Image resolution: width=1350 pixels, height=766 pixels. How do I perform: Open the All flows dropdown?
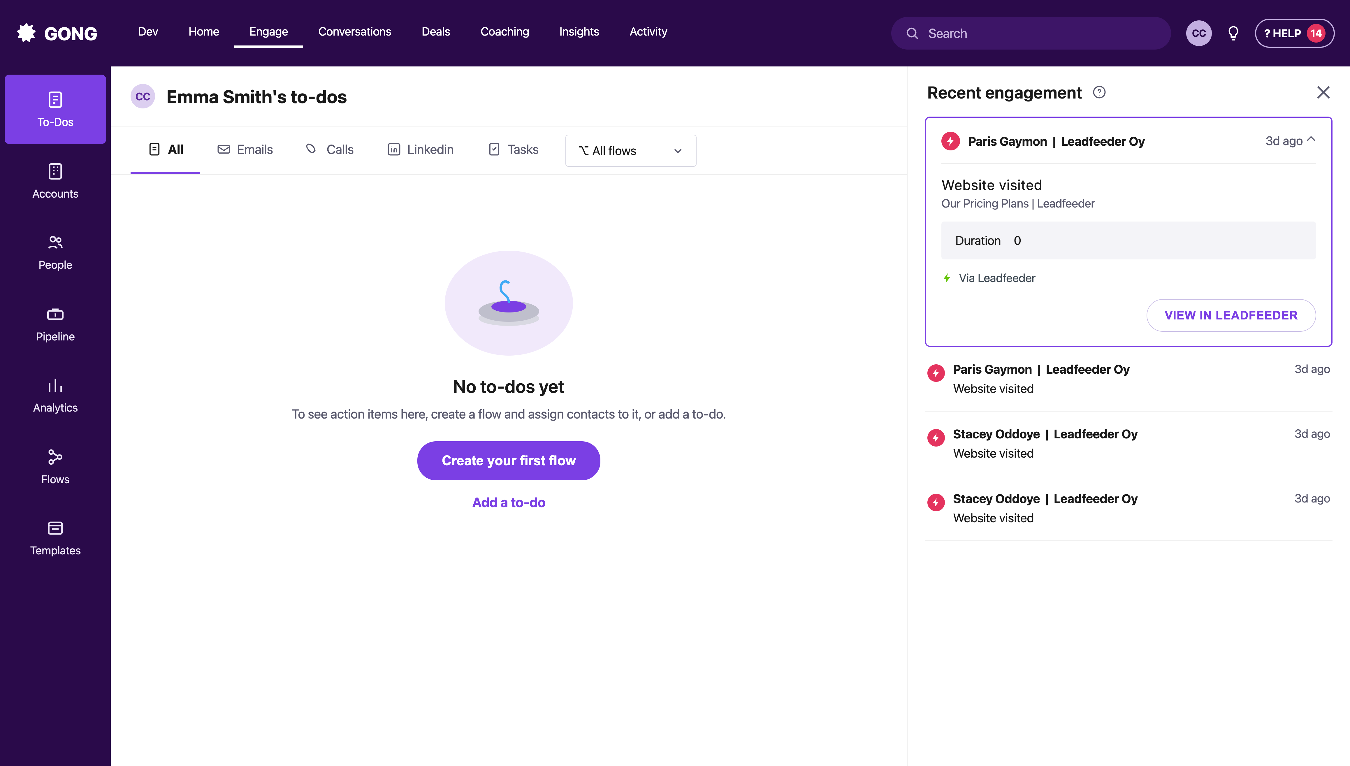[631, 150]
